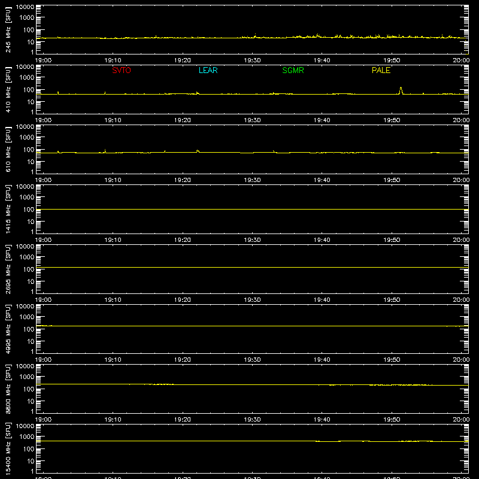Click 19:50 tick label under 2695 MHz plot
This screenshot has width=479, height=479.
(392, 300)
